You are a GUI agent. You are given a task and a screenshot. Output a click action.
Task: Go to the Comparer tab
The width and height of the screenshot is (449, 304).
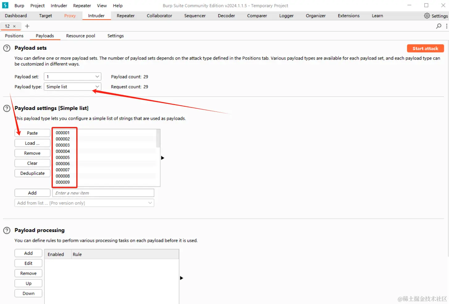tap(257, 16)
